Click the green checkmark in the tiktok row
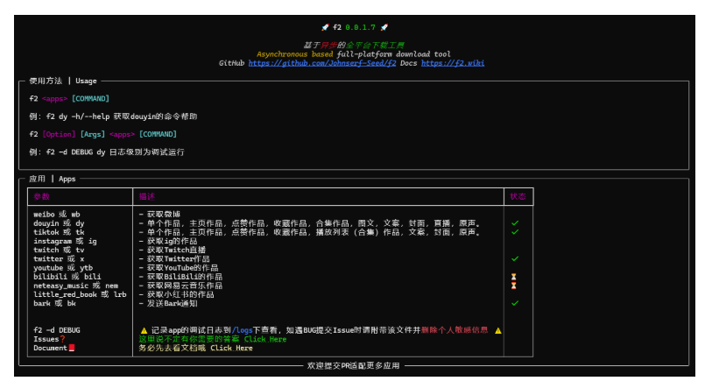 point(515,232)
